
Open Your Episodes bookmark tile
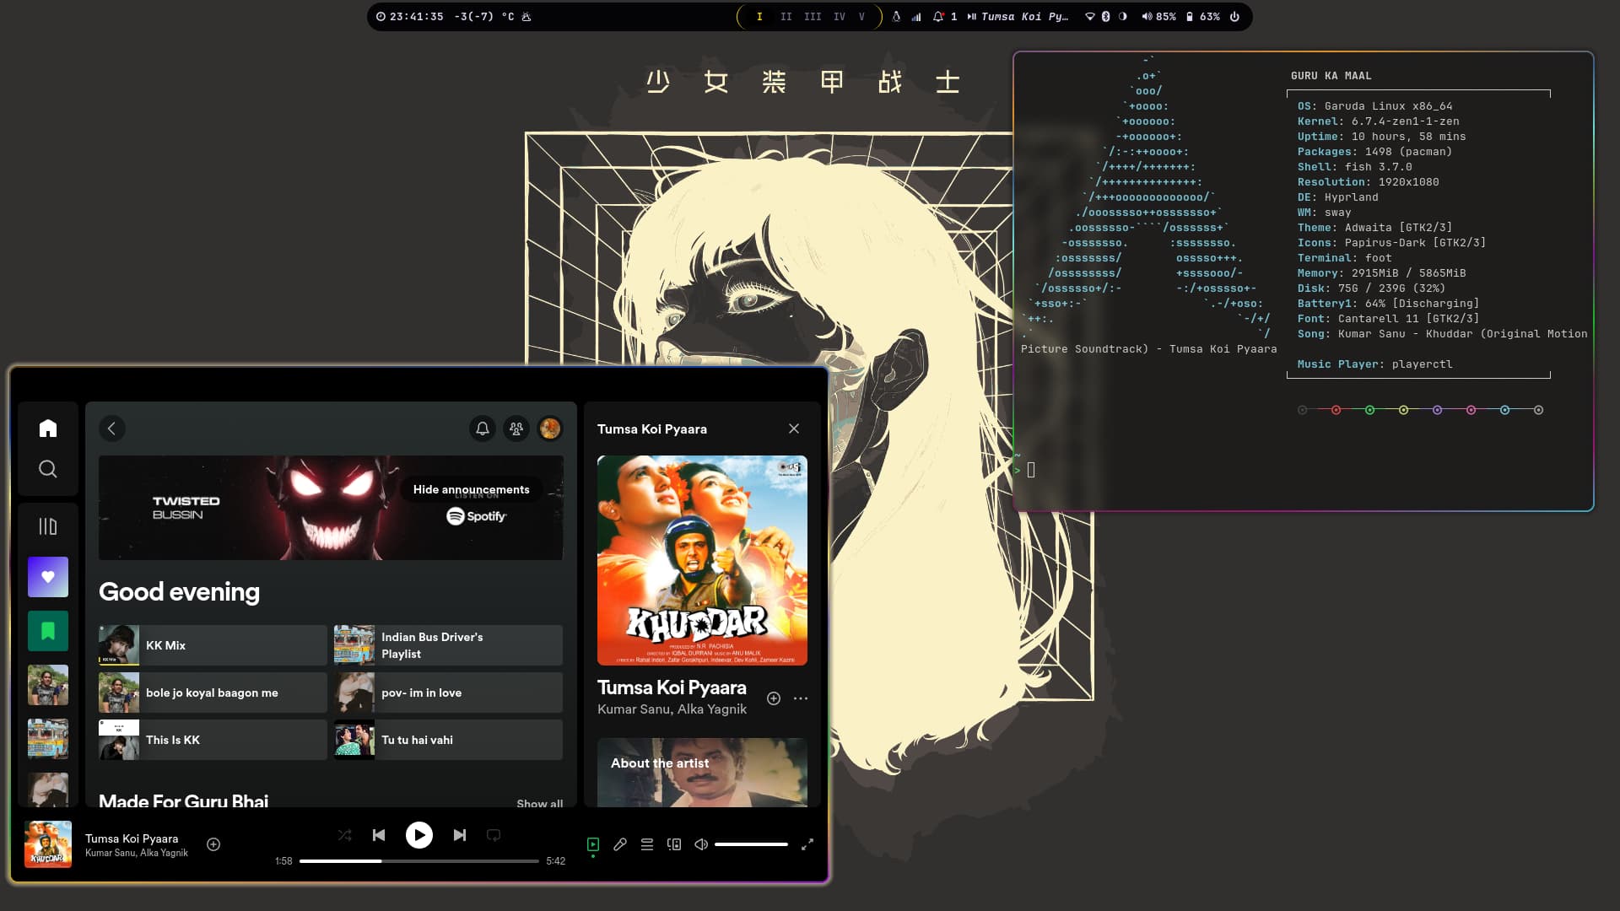48,631
